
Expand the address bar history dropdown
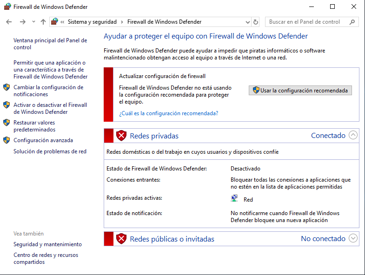click(x=248, y=22)
